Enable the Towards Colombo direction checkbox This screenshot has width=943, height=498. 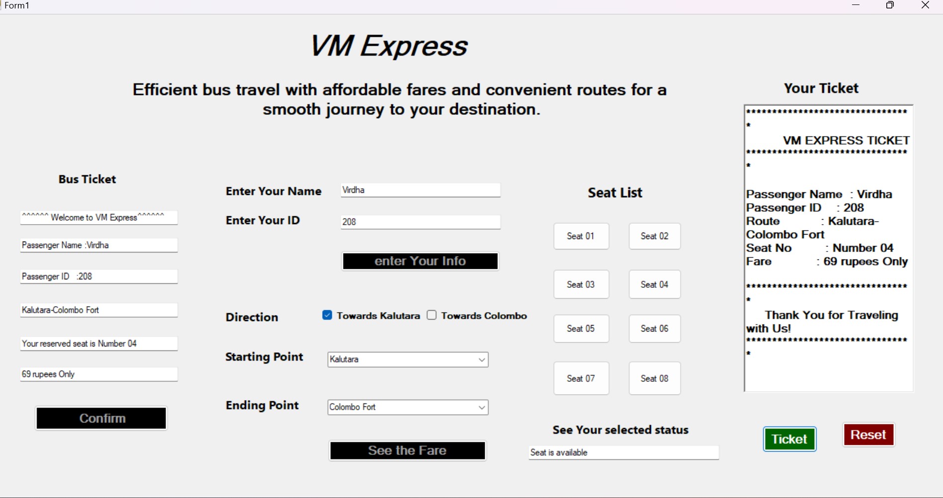[x=431, y=315]
